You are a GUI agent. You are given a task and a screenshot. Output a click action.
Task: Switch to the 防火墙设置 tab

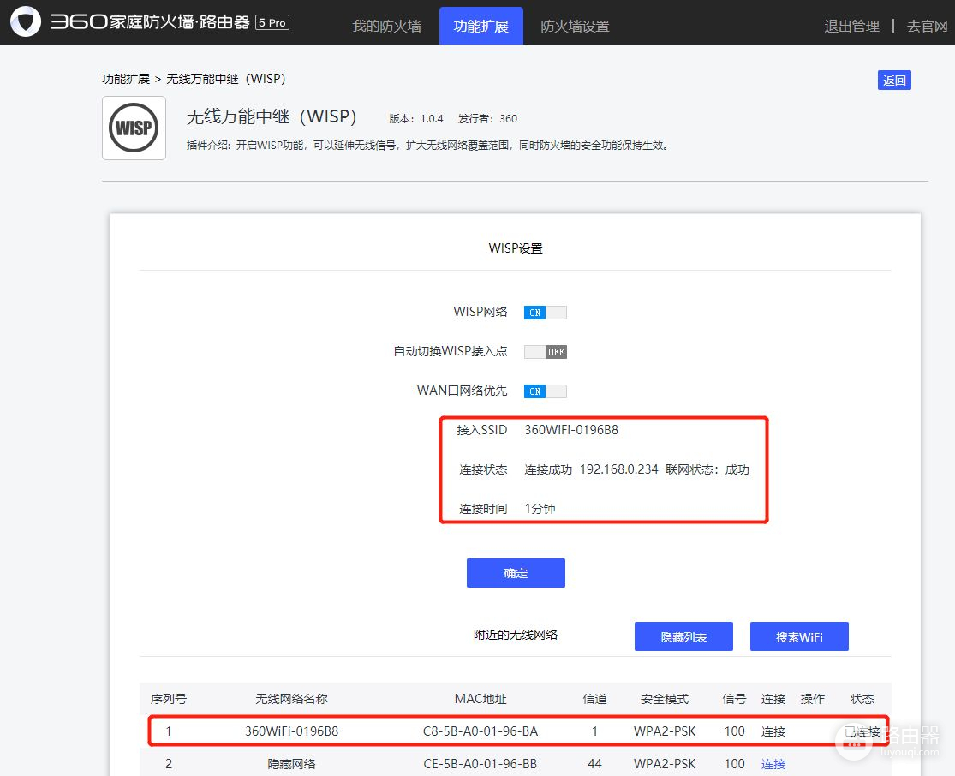coord(575,26)
